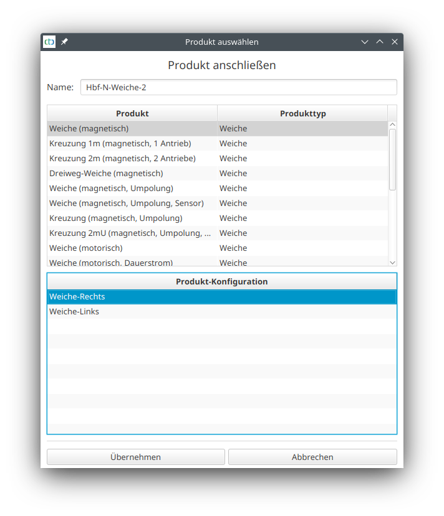Toggle the pin window icon
Viewport: 444px width, 516px height.
[x=64, y=42]
